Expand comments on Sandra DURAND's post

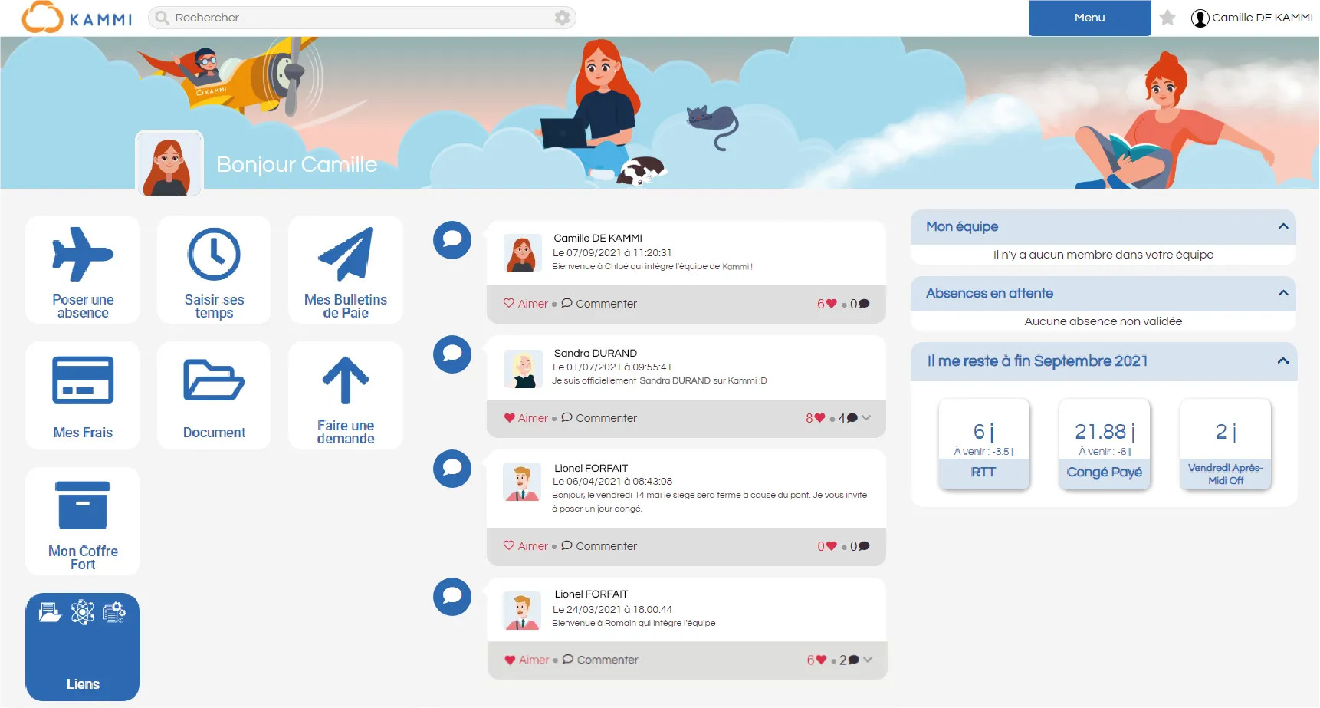pos(866,418)
